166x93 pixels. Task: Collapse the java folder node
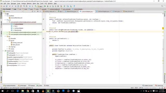pos(5,20)
